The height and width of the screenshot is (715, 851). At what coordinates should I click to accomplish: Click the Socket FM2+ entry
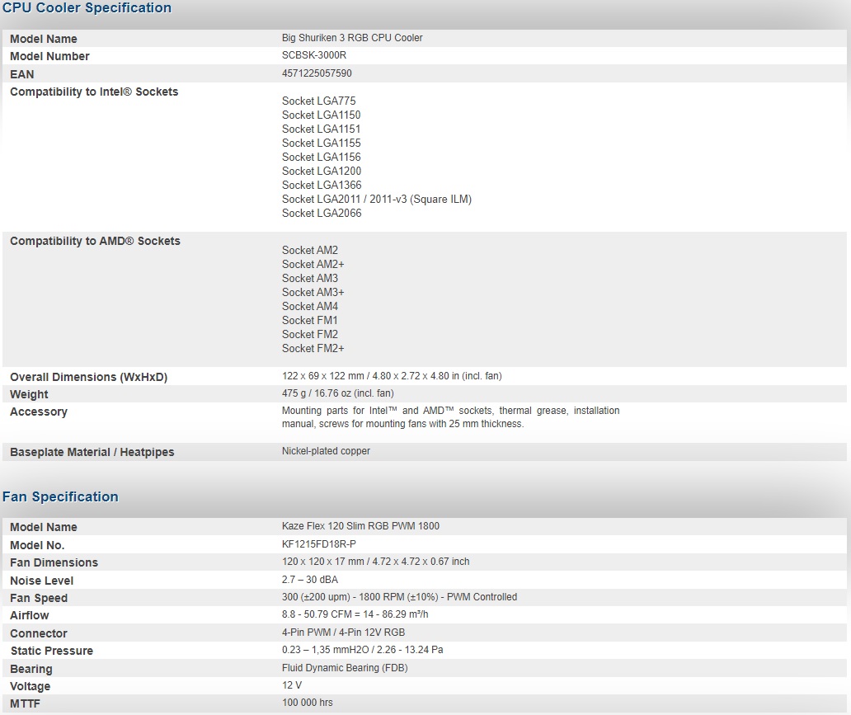coord(313,348)
